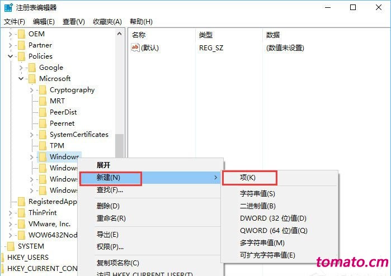Select 项(K) in the submenu
Viewport: 391px width, 276px height.
point(280,178)
